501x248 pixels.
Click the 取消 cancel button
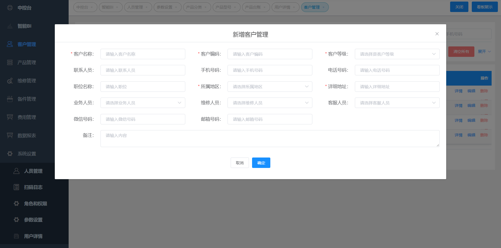coord(240,163)
